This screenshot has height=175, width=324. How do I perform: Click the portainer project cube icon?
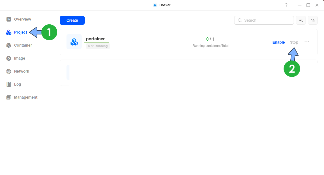click(x=74, y=42)
